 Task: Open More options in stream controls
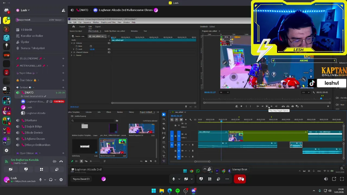(x=227, y=179)
